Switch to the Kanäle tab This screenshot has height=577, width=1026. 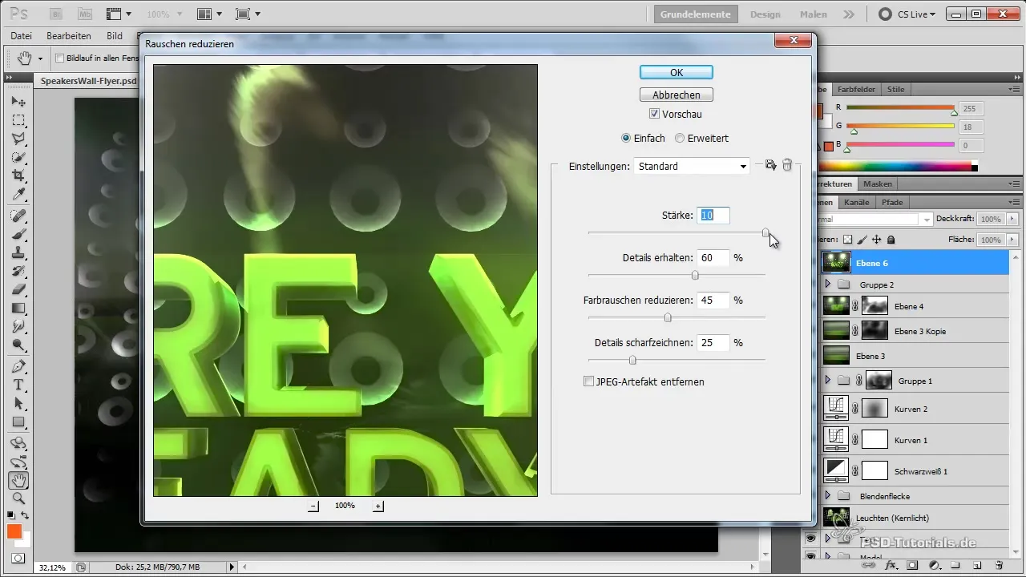coord(856,202)
